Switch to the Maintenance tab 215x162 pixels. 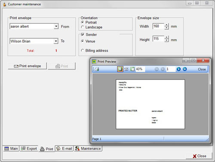click(88, 149)
